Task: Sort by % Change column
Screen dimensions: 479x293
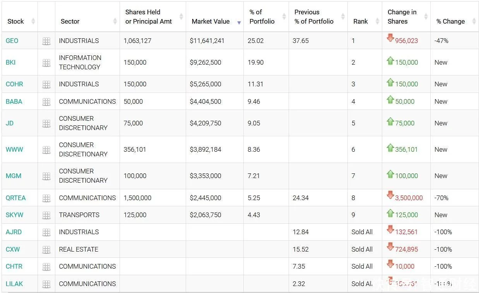Action: (455, 17)
